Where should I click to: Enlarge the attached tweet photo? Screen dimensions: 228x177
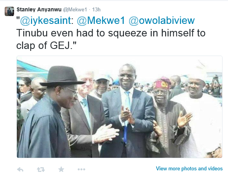click(119, 107)
